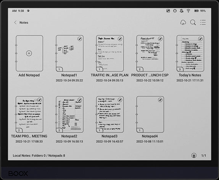The height and width of the screenshot is (180, 219).
Task: Click the plus icon to add notepad
Action: pyautogui.click(x=29, y=53)
